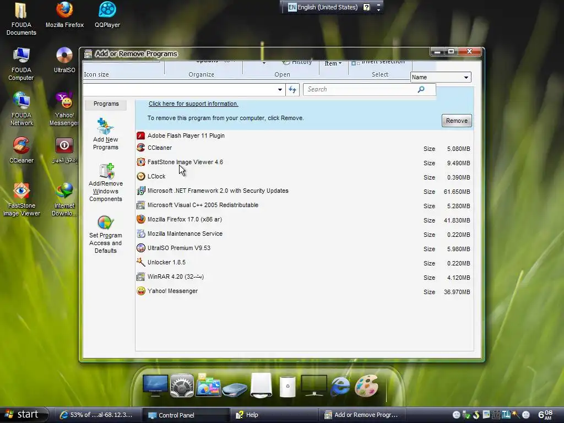Select the 'Yahoo! Messenger' entry text
This screenshot has height=423, width=564.
point(172,291)
